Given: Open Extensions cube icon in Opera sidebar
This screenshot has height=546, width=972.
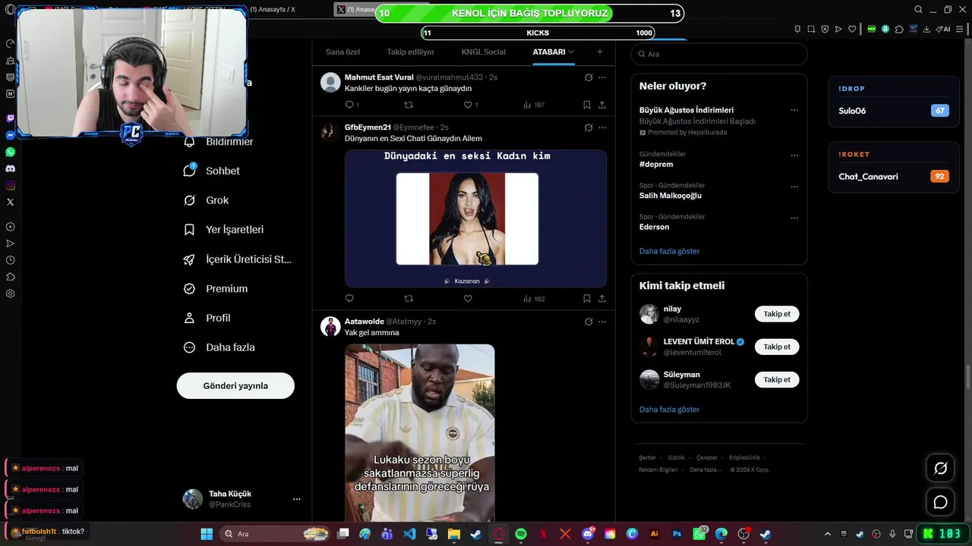Looking at the screenshot, I should tap(11, 277).
